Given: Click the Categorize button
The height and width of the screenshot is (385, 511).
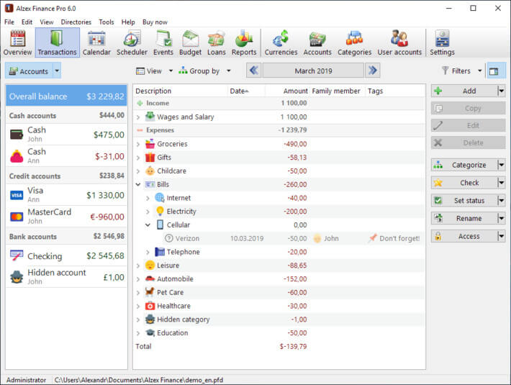Looking at the screenshot, I should coord(464,165).
